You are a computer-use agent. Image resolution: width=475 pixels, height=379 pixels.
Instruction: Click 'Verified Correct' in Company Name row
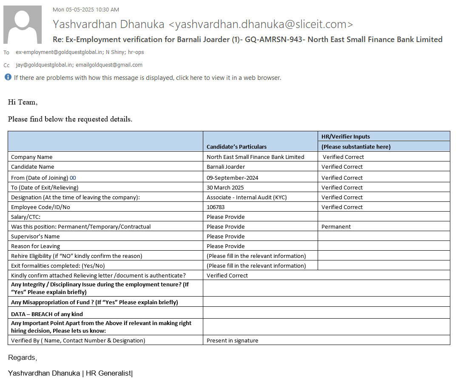343,157
